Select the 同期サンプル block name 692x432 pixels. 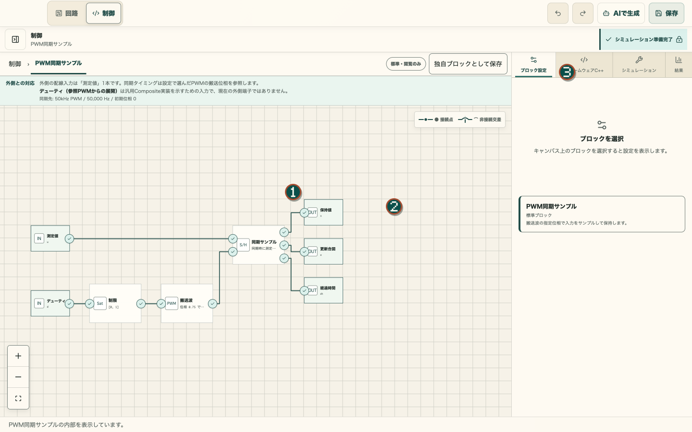(264, 242)
